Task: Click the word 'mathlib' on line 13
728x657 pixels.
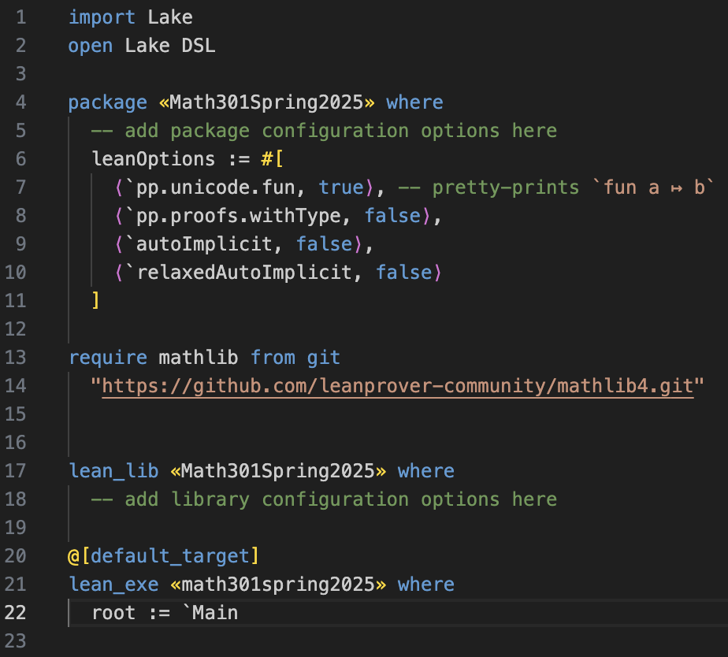Action: click(199, 358)
